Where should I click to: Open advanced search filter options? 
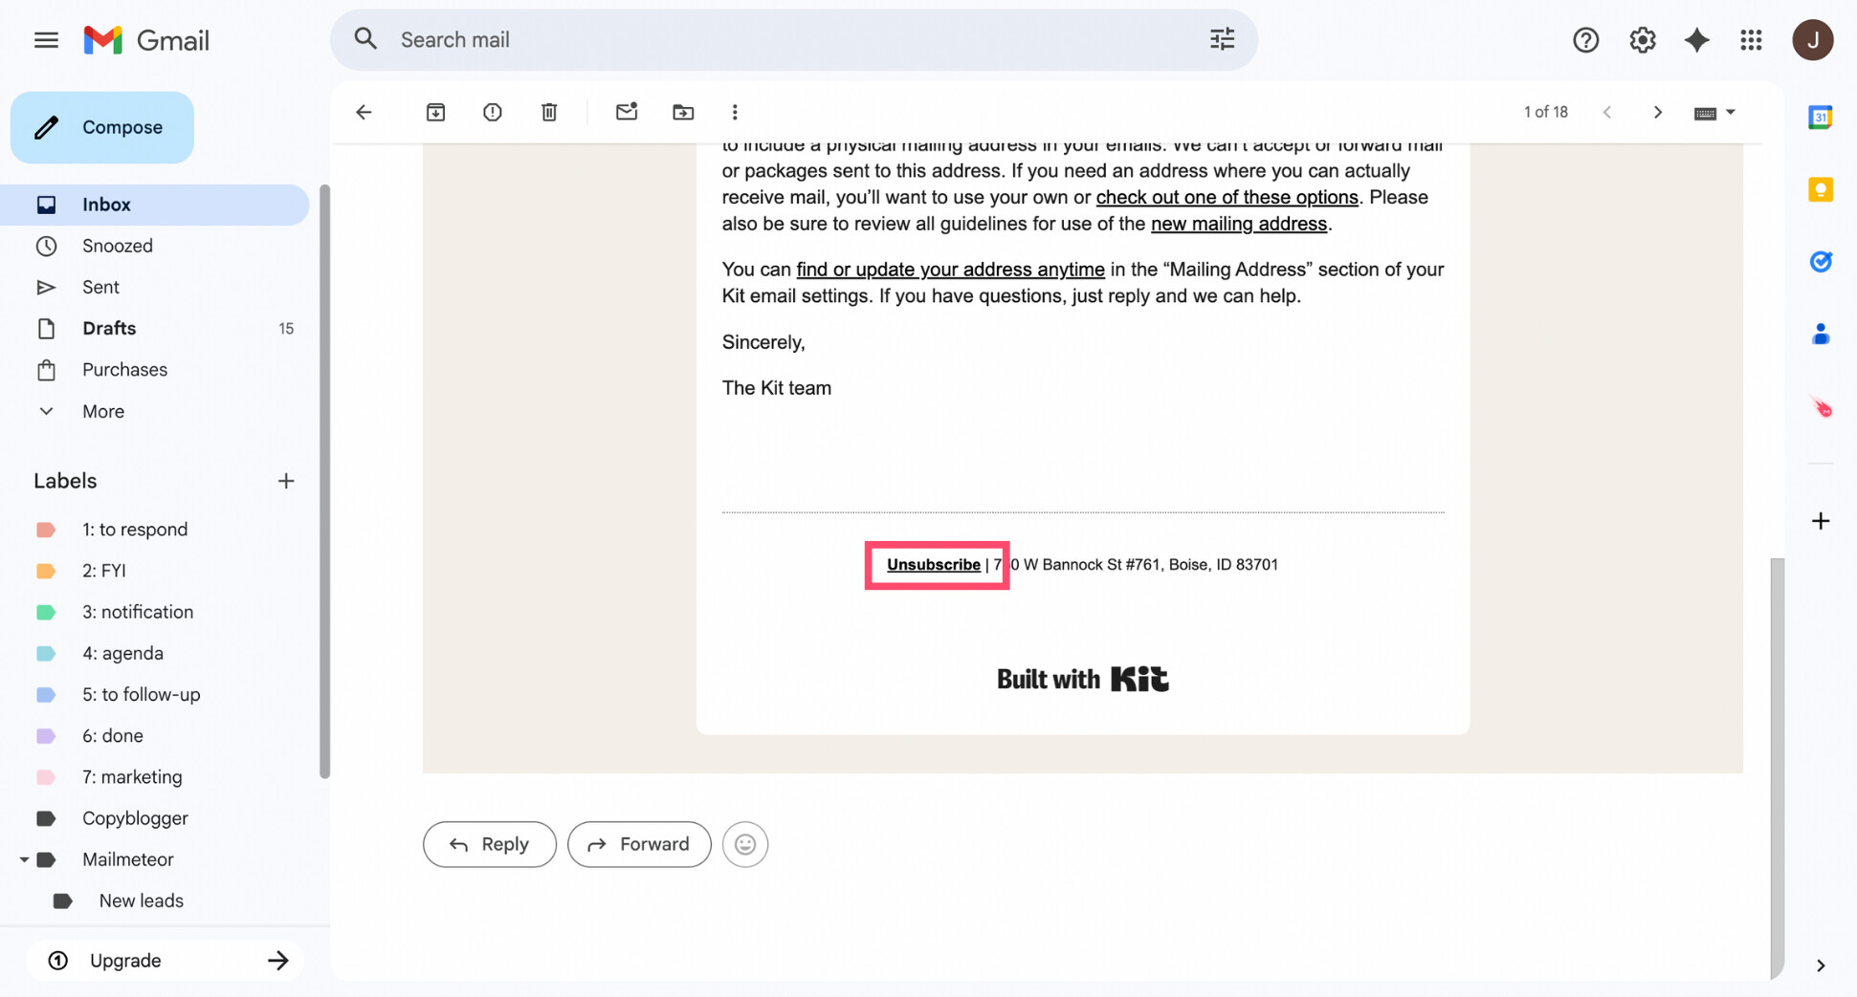click(1221, 39)
